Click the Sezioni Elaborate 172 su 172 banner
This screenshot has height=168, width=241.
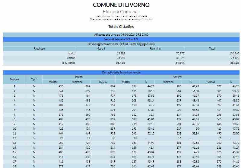[x=121, y=39]
